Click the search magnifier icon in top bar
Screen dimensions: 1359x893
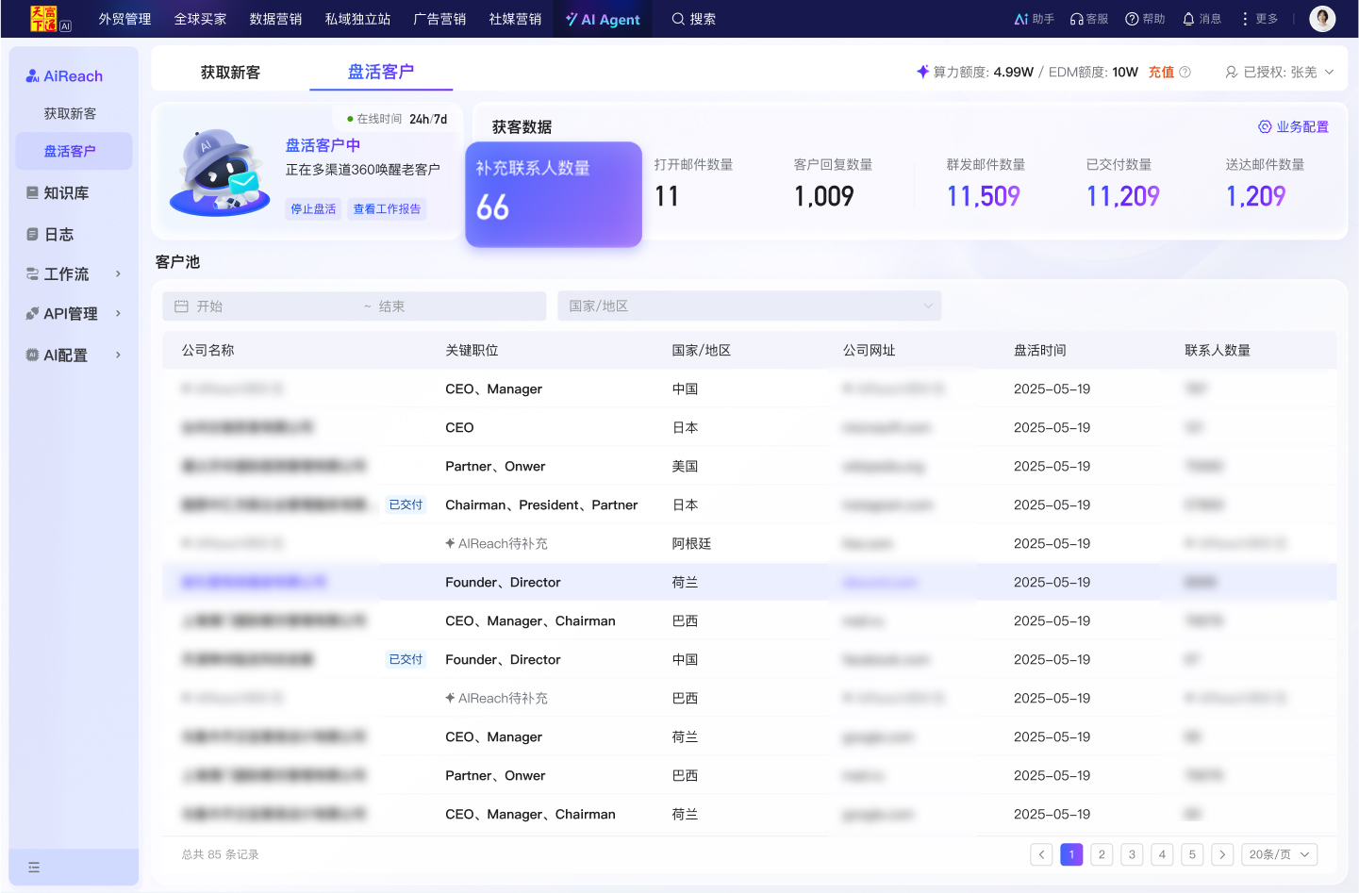tap(678, 19)
